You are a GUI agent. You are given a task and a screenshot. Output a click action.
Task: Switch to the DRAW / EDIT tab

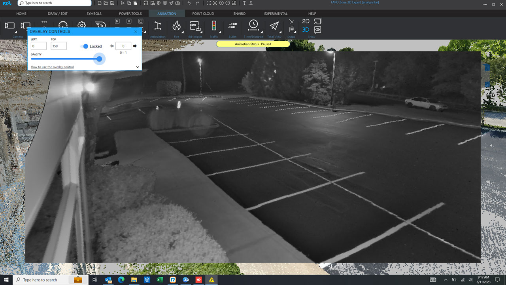[x=58, y=13]
